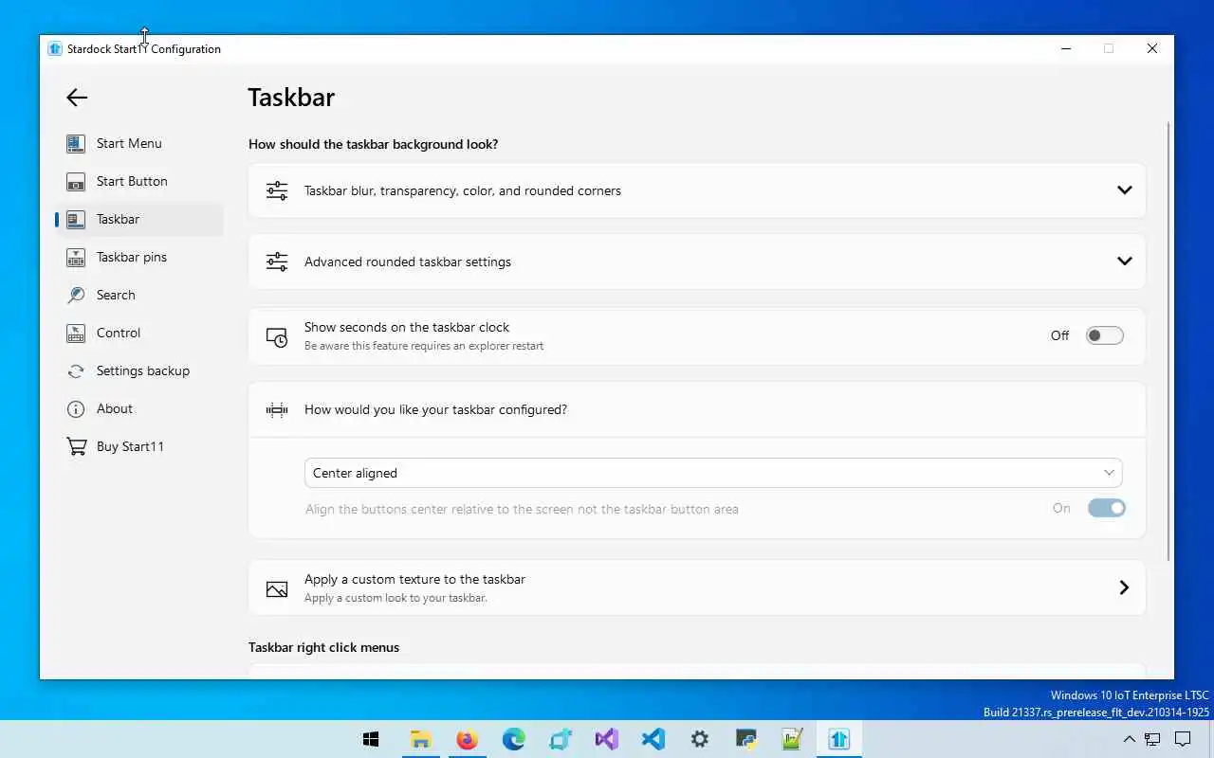Open the notification action center icon
The image size is (1214, 758).
click(x=1183, y=739)
